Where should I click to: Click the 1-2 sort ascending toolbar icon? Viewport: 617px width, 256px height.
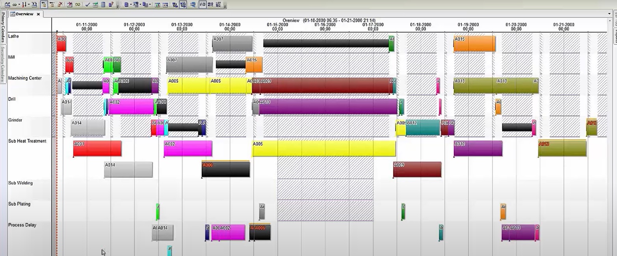click(25, 4)
